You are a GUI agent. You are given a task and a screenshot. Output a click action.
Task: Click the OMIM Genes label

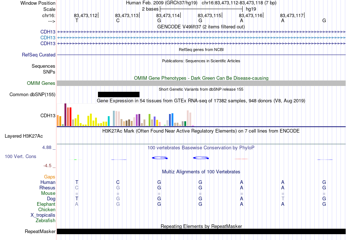pos(41,83)
